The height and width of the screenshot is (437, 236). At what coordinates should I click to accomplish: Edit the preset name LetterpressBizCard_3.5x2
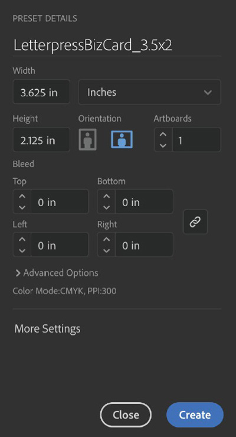(93, 45)
